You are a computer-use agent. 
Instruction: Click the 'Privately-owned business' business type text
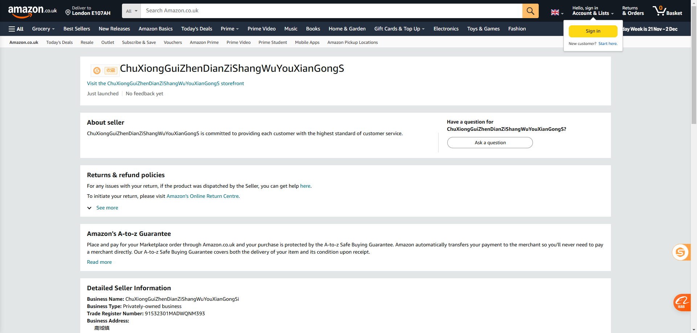[152, 307]
